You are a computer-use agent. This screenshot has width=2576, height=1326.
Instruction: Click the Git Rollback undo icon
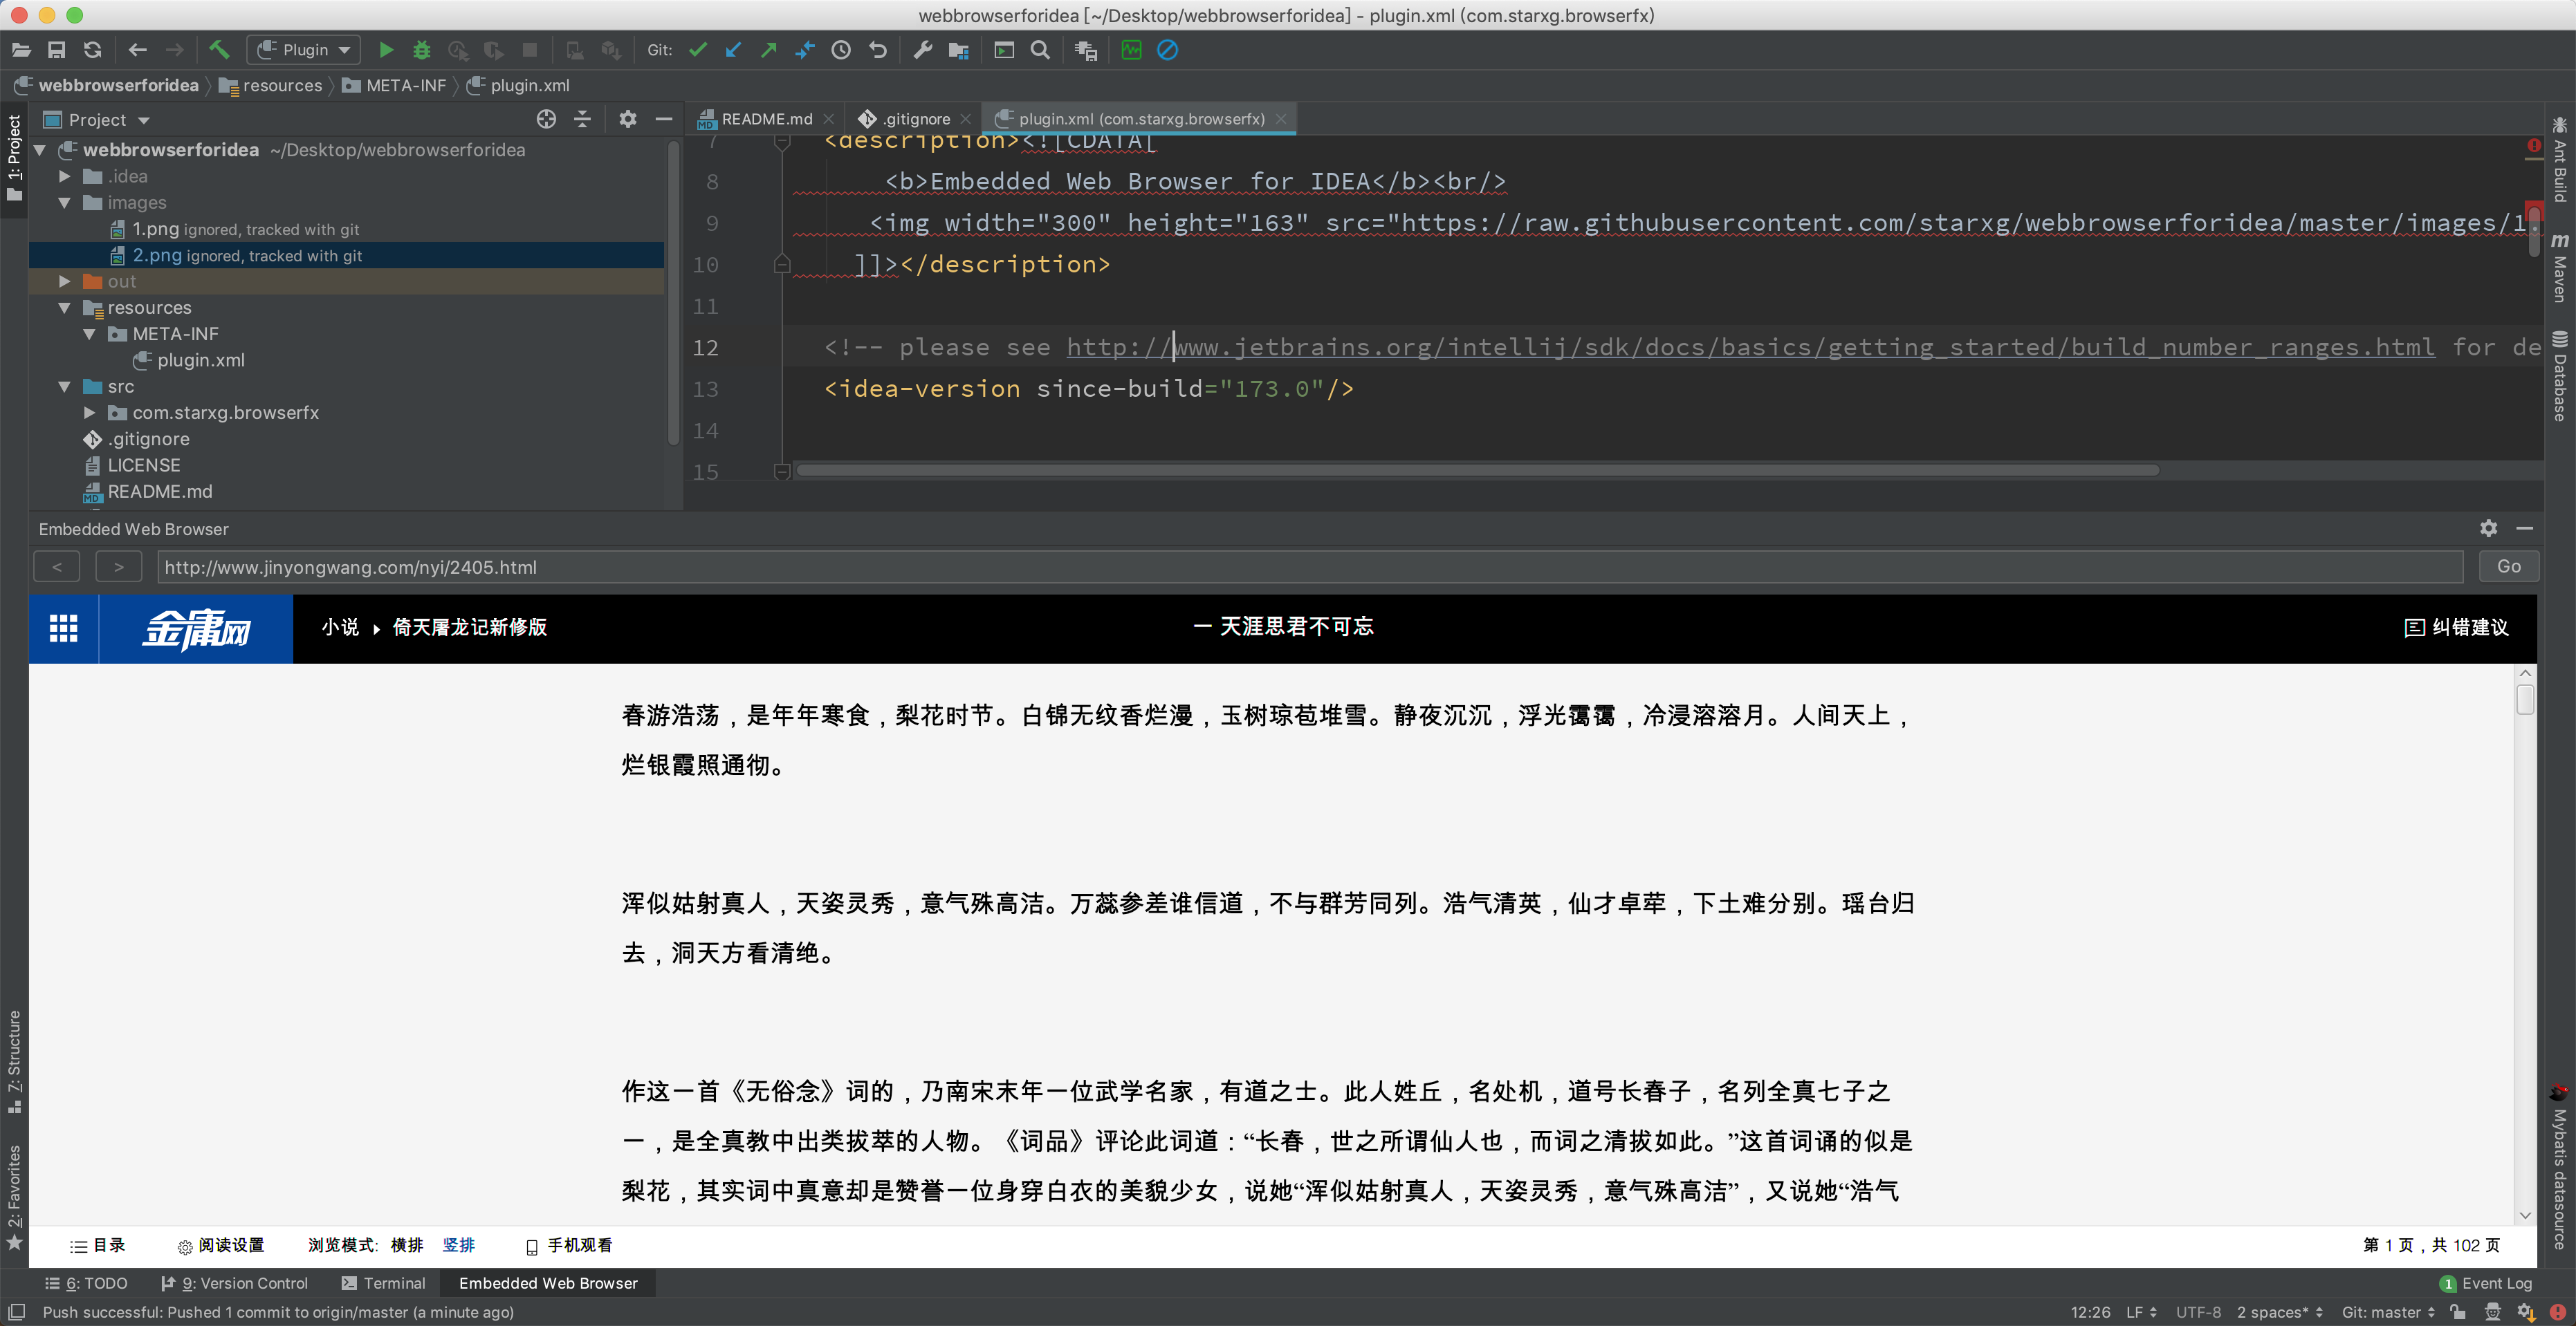pos(877,50)
